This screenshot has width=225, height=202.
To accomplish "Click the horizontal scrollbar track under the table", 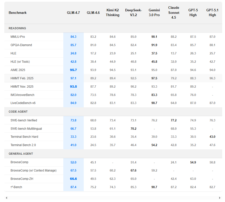I will click(x=113, y=198).
